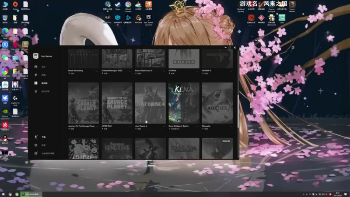Maximize the Epic Games Launcher window
This screenshot has height=197, width=350.
(x=229, y=47)
